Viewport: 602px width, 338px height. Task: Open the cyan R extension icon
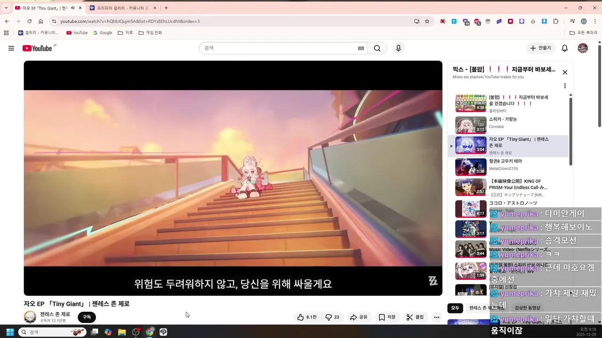click(454, 21)
